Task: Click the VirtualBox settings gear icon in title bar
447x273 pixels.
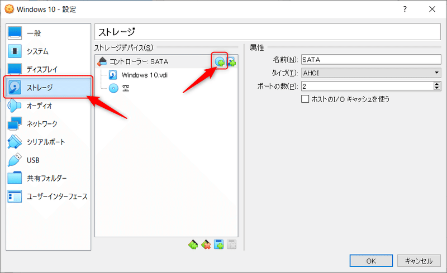Action: point(9,9)
